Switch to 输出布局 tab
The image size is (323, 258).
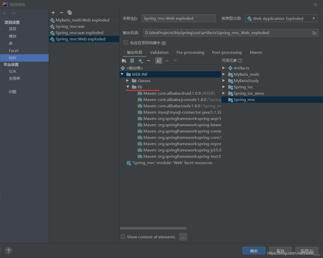coord(135,52)
